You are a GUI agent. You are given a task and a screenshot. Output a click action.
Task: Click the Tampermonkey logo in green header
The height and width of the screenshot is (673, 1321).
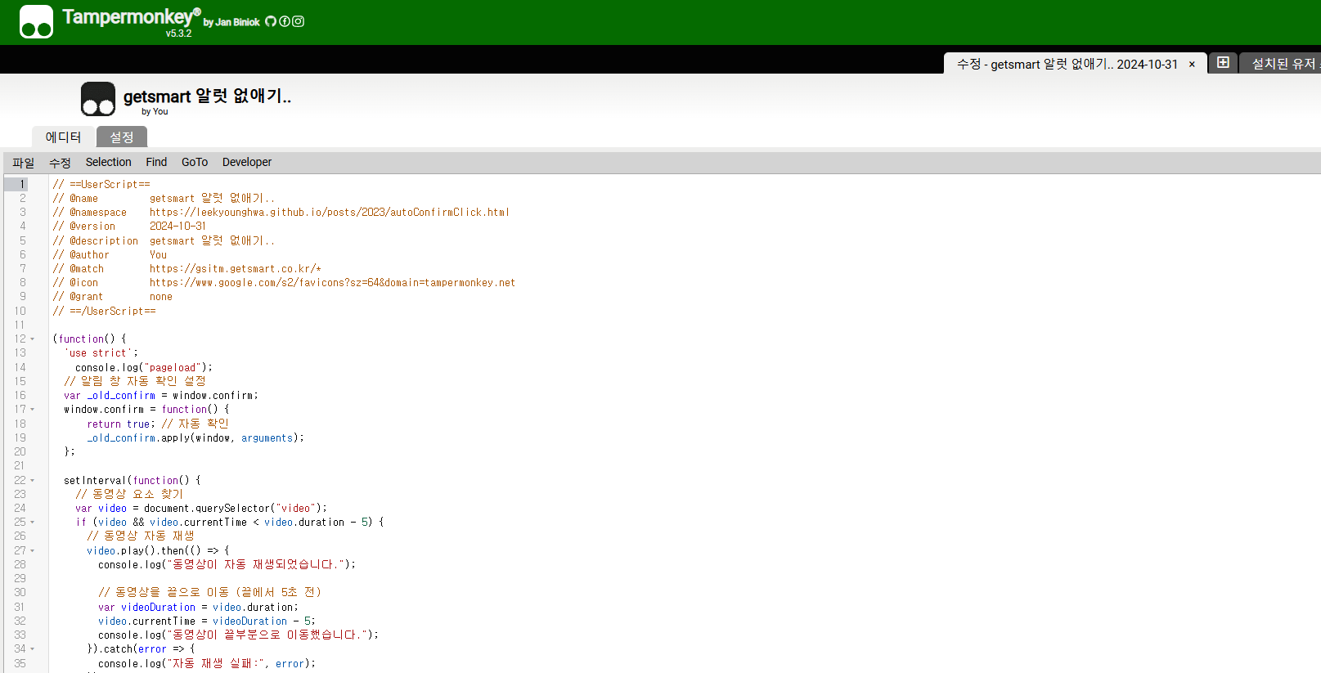(x=36, y=22)
